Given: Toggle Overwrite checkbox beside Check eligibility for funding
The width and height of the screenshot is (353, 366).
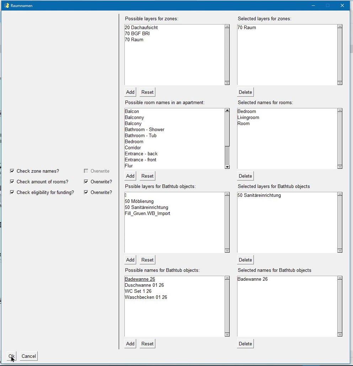Looking at the screenshot, I should [86, 192].
